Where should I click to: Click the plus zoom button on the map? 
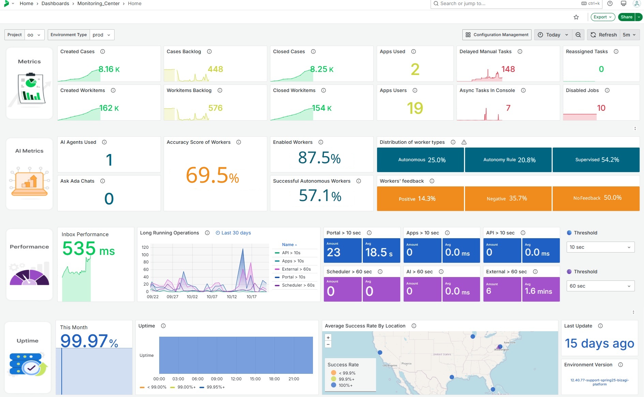coord(328,337)
